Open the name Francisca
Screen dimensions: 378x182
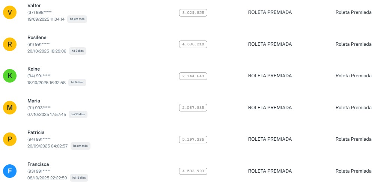click(38, 164)
